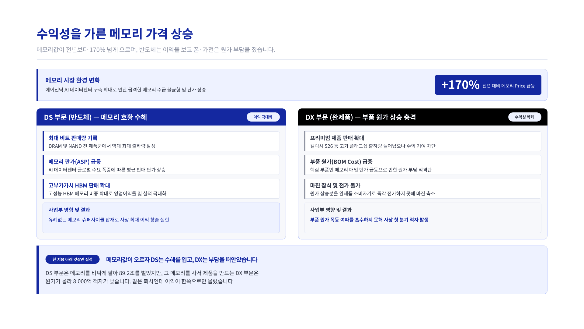Select the '마진 잠식 및 전가 불가' card title
The height and width of the screenshot is (329, 584).
coord(335,186)
